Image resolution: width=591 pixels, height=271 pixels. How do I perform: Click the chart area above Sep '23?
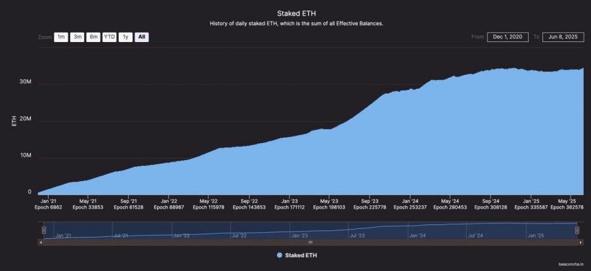click(x=369, y=150)
